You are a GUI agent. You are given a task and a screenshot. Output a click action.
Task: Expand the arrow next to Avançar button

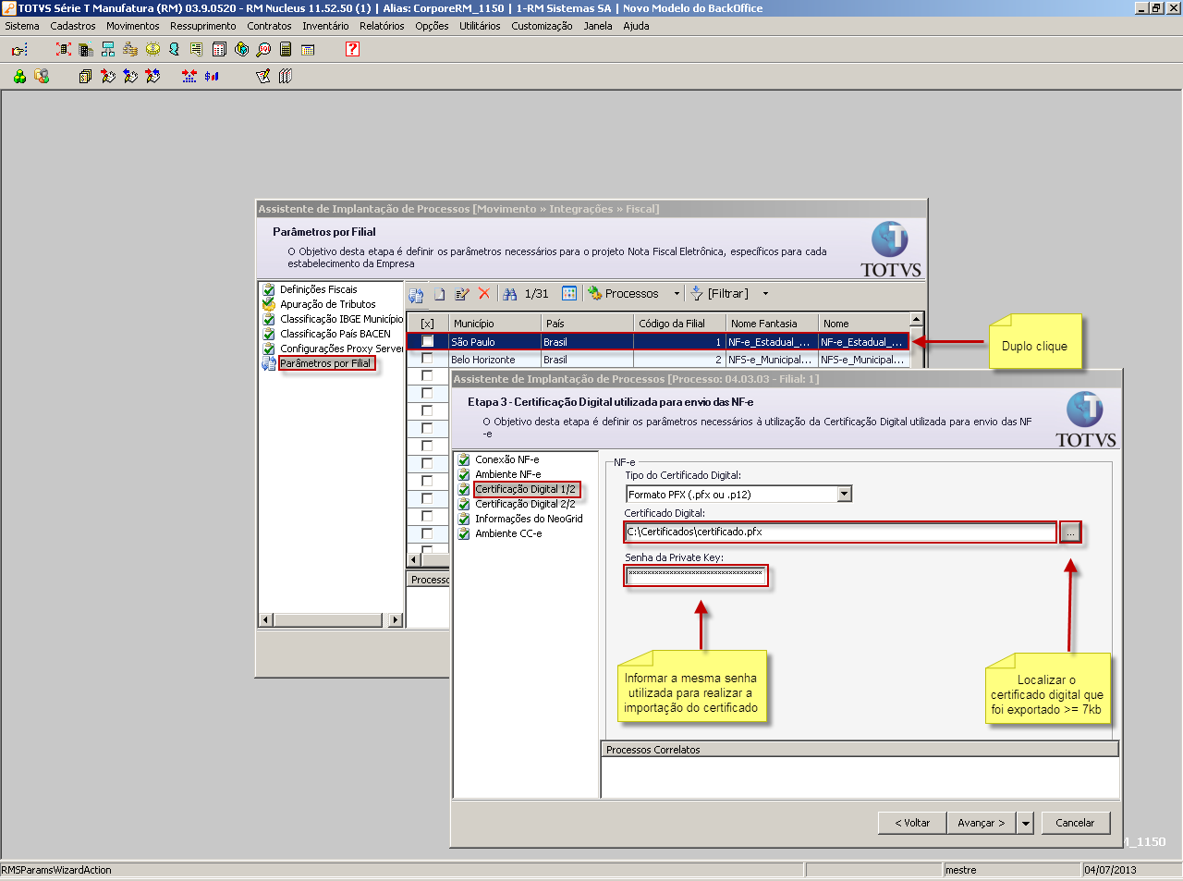tap(1025, 823)
